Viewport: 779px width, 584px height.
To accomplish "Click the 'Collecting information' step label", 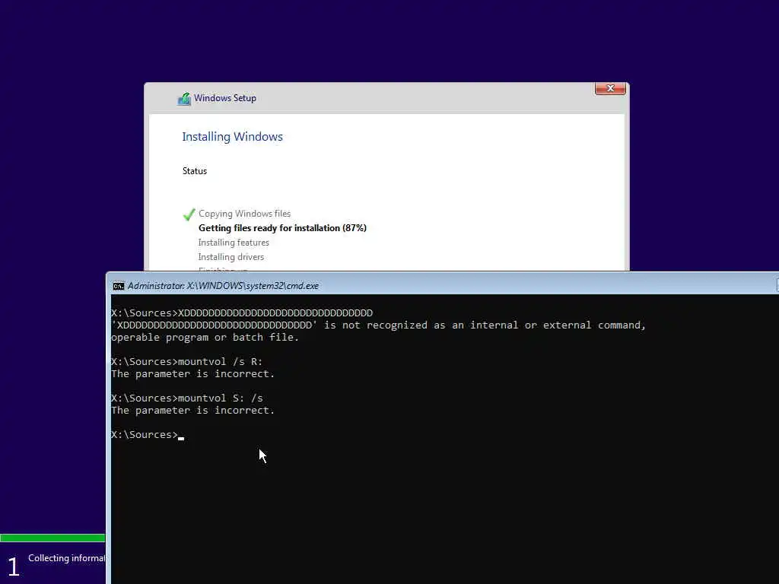I will [x=67, y=558].
